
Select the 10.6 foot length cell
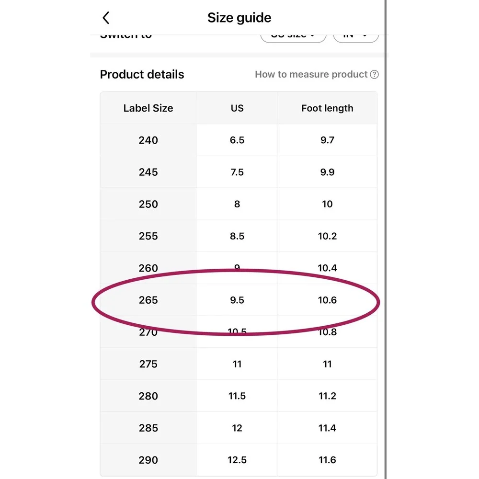pyautogui.click(x=327, y=300)
